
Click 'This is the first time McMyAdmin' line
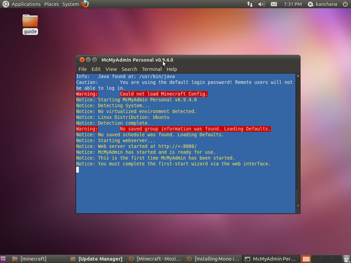(167, 158)
